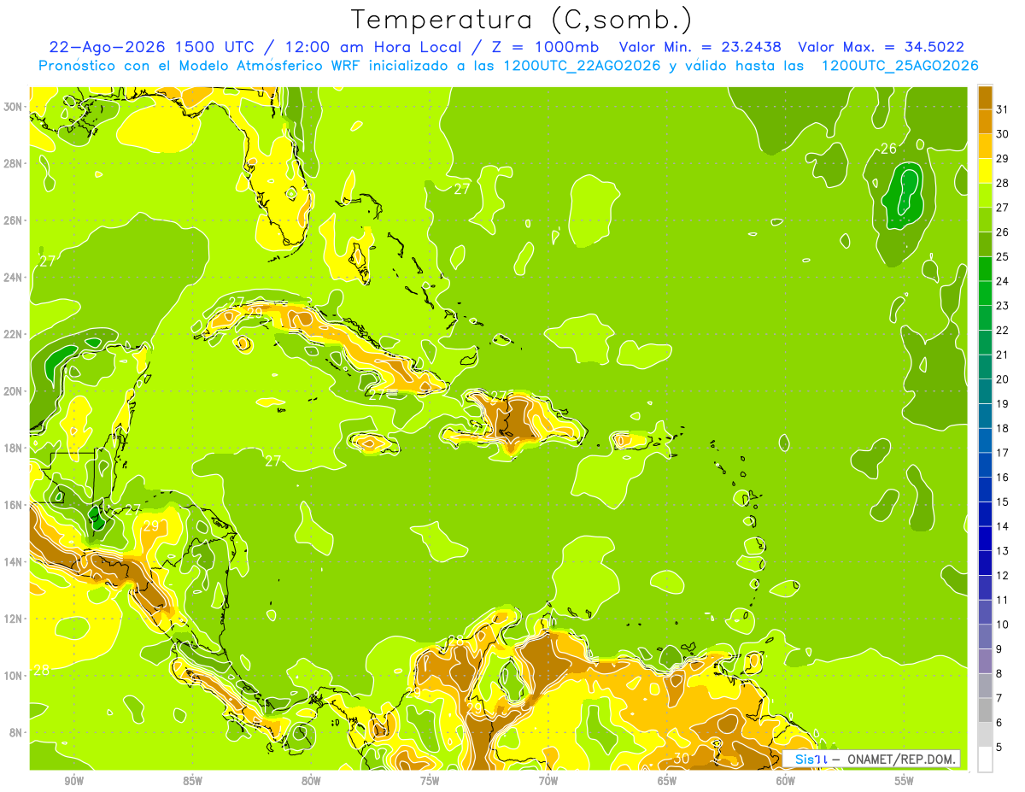1025x792 pixels.
Task: Click the "55W" longitude axis label
Action: (x=905, y=781)
